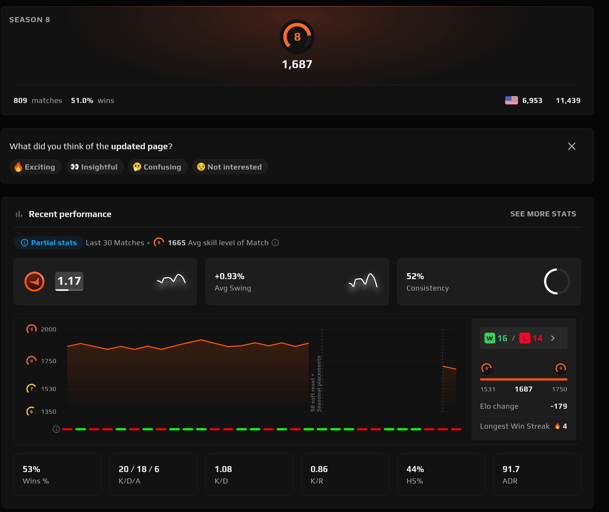Screen dimensions: 609x512
Task: Click the Avg Swing sparkline graph
Action: coord(363,280)
